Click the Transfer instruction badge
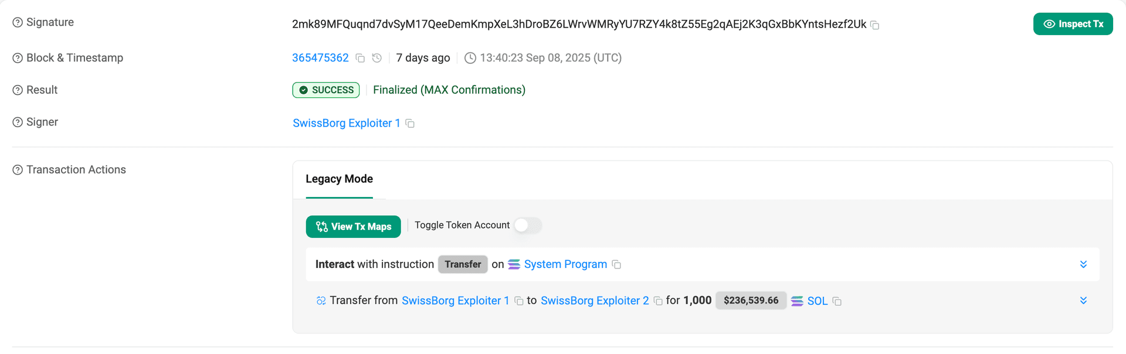This screenshot has width=1126, height=354. pyautogui.click(x=463, y=264)
